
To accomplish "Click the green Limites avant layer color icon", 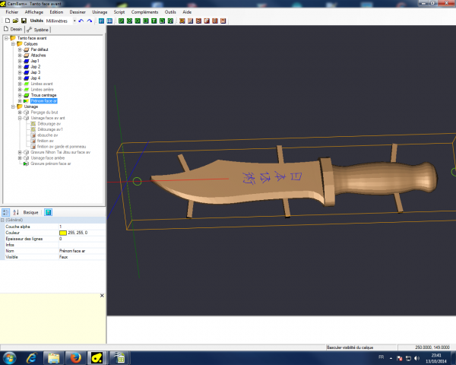I will tap(27, 84).
